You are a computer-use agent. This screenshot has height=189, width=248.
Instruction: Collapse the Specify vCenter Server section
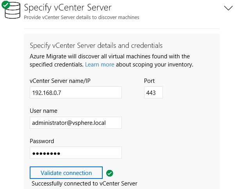tap(228, 8)
